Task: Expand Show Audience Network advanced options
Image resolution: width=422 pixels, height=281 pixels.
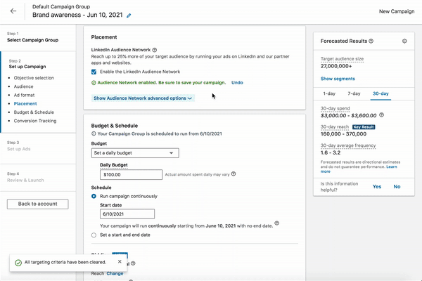Action: pyautogui.click(x=143, y=98)
